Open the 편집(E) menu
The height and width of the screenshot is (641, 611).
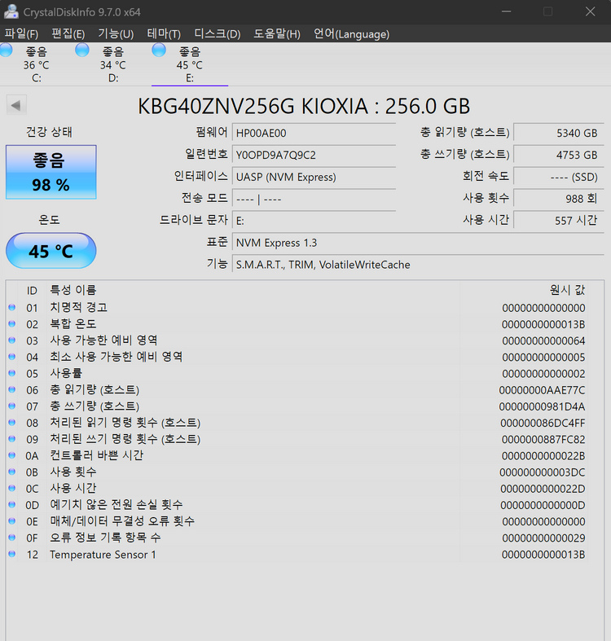(68, 33)
